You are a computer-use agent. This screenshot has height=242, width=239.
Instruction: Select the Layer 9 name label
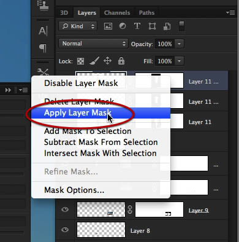pyautogui.click(x=199, y=210)
